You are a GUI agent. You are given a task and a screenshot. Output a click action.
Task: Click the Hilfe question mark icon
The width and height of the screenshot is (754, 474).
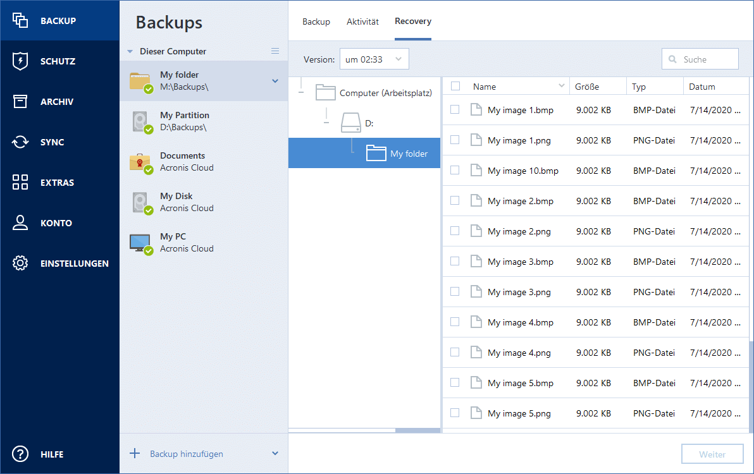20,454
